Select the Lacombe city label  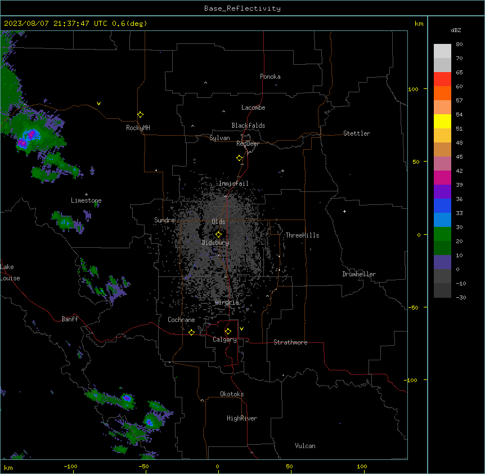coord(253,108)
